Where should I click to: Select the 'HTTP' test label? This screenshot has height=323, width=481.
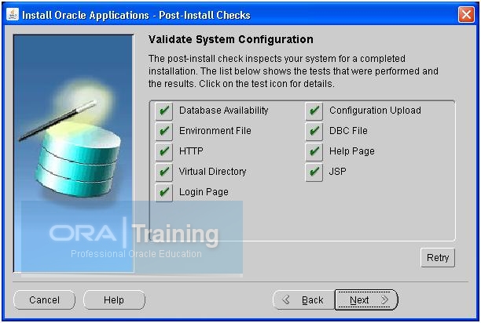pyautogui.click(x=191, y=151)
